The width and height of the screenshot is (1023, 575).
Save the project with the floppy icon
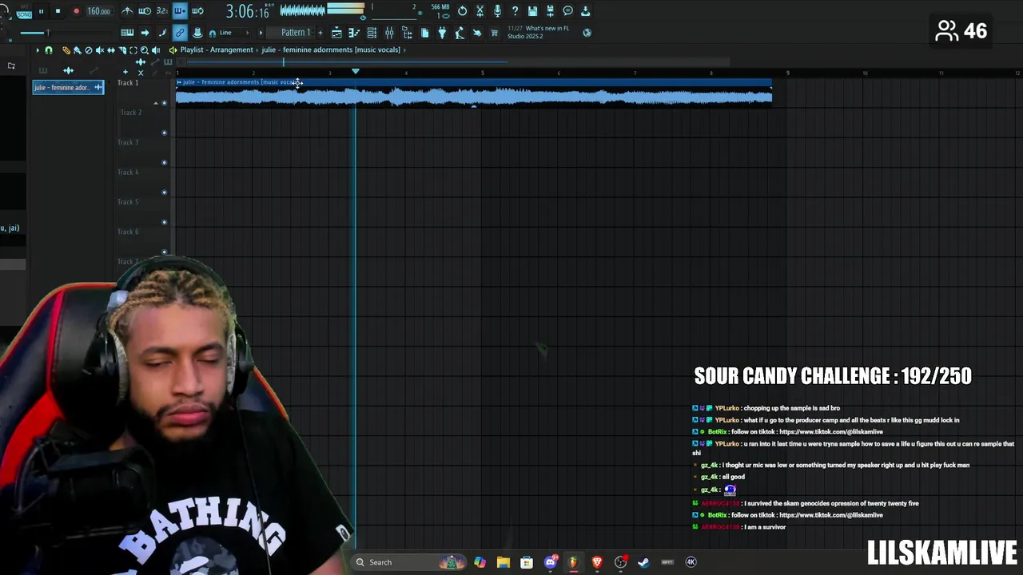[532, 11]
